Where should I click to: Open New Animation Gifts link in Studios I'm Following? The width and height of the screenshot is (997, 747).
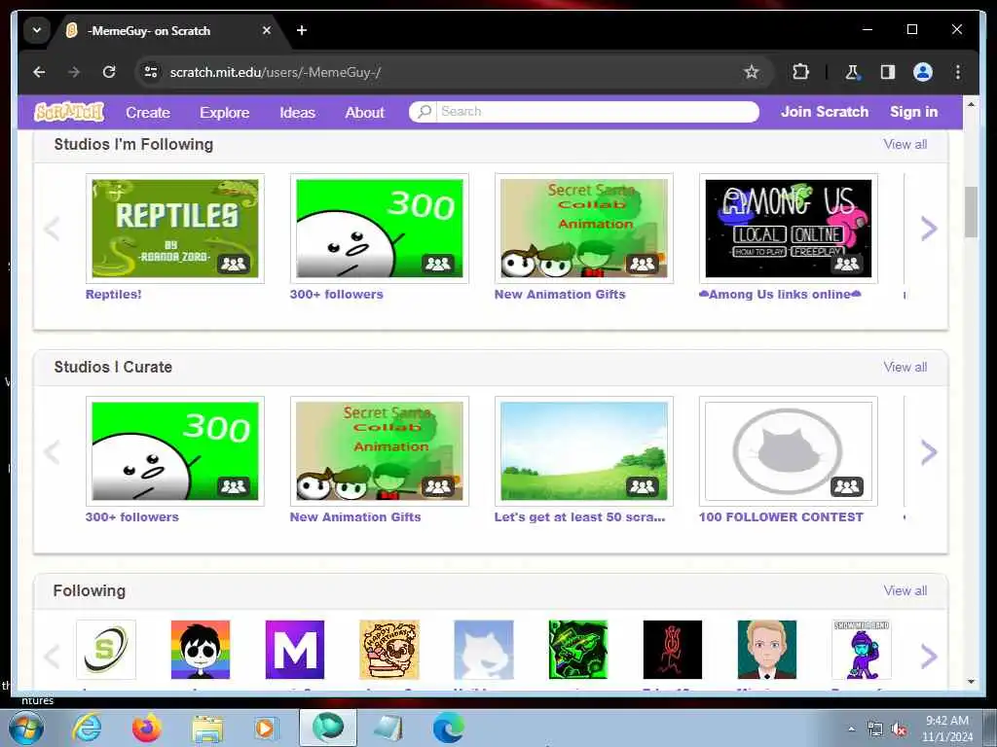pos(560,294)
